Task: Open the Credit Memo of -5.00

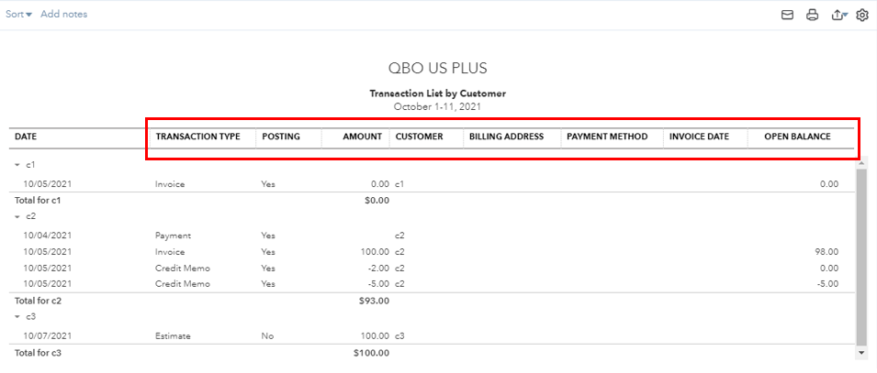Action: click(183, 284)
